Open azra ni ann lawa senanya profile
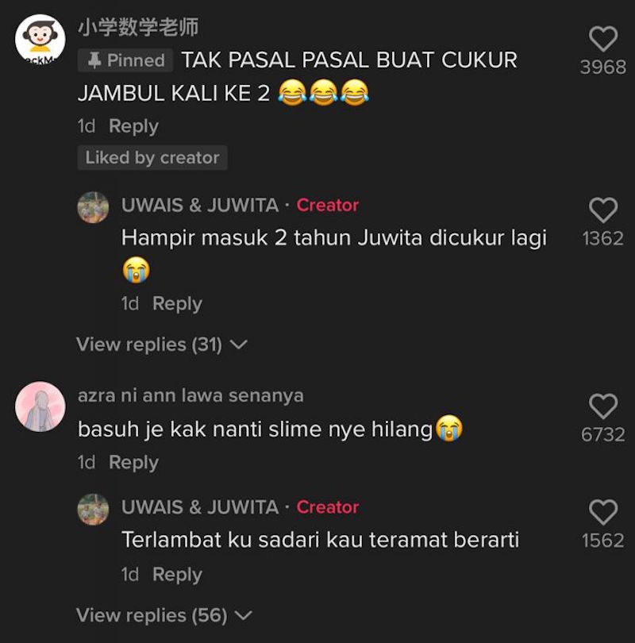 (190, 396)
